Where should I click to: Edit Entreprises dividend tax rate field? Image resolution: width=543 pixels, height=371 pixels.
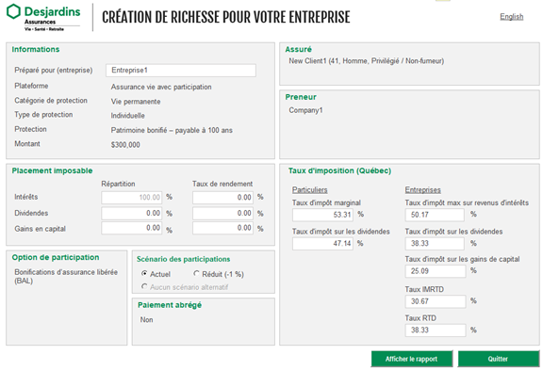(435, 244)
